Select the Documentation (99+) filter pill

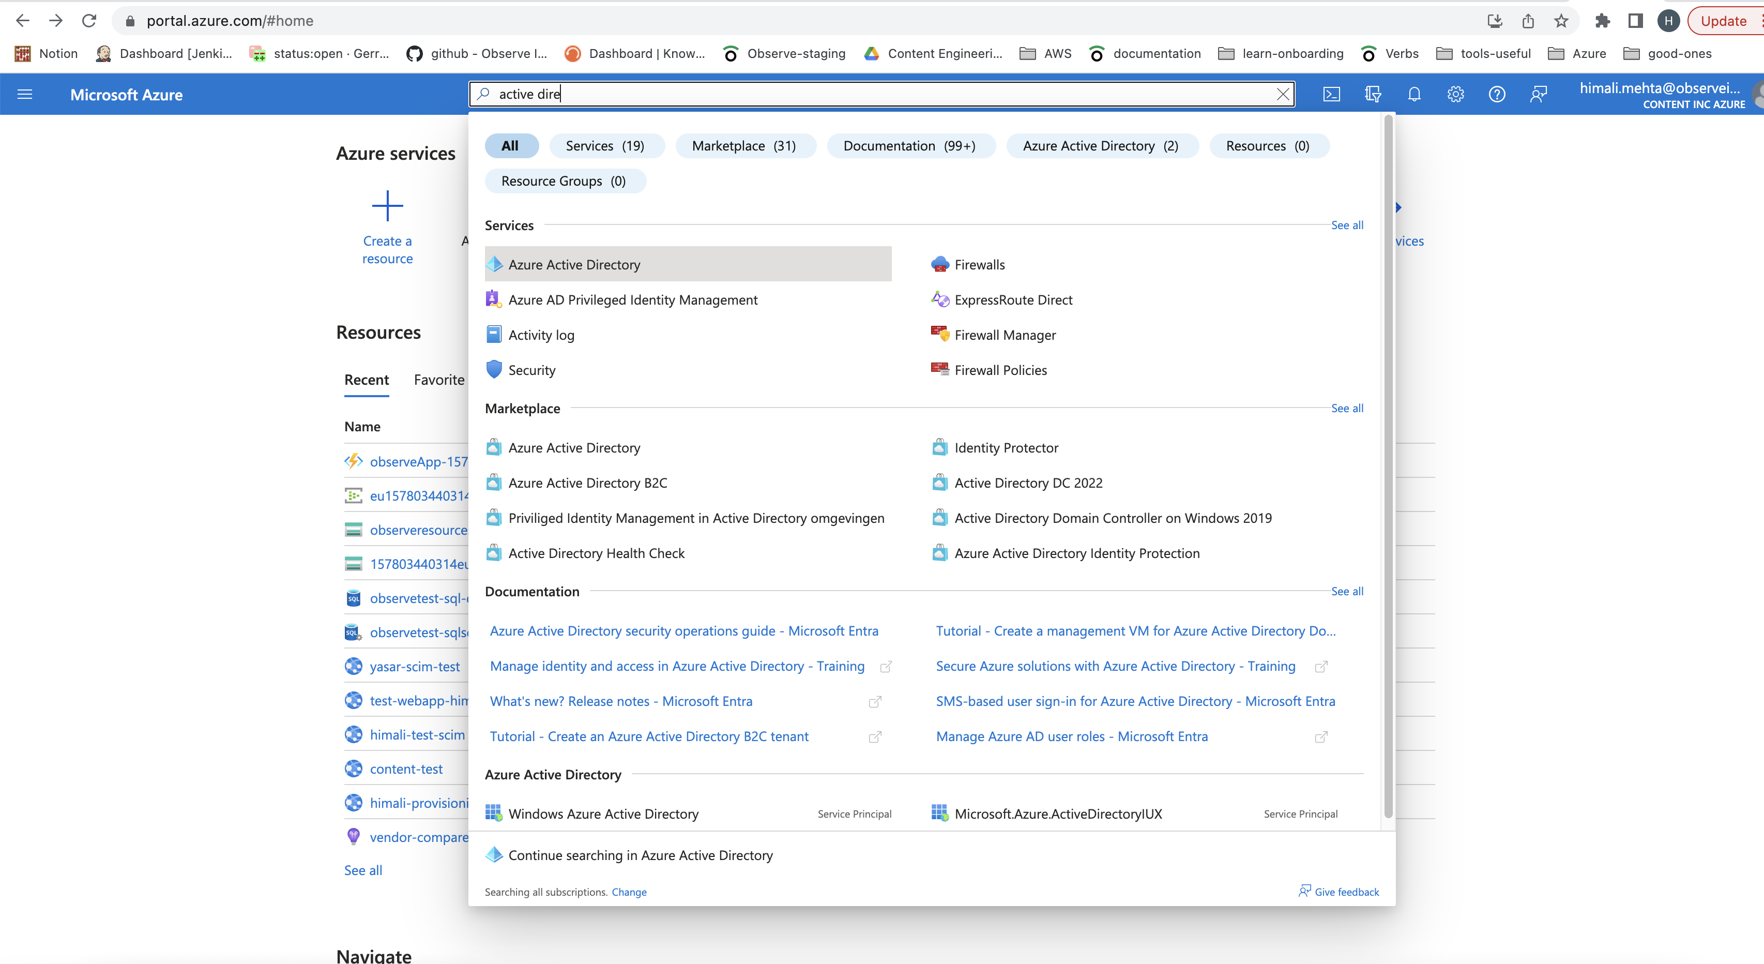(x=909, y=146)
